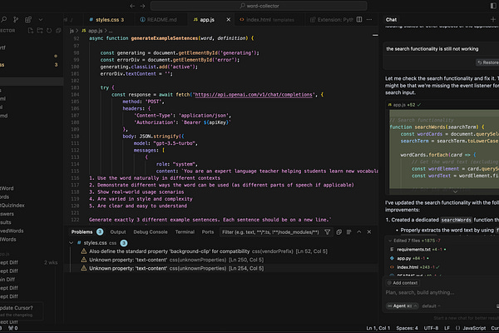Viewport: 499px width, 333px height.
Task: Start a new chat with the plus icon
Action: (x=493, y=19)
